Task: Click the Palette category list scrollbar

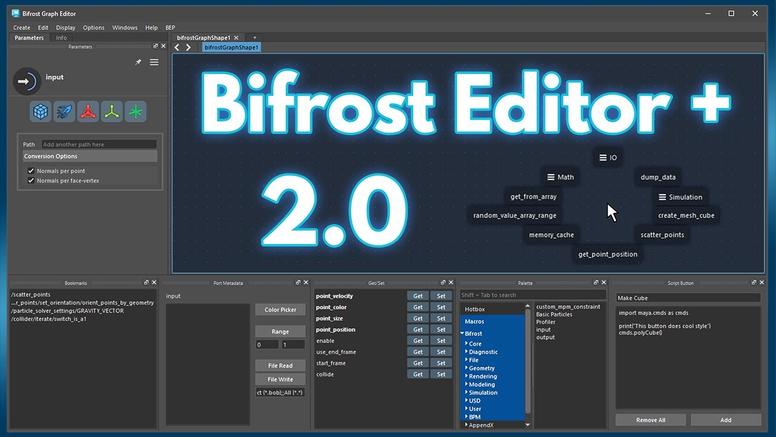Action: click(x=527, y=361)
